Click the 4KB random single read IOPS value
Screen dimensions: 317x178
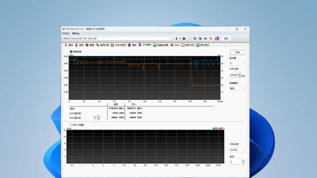118,113
